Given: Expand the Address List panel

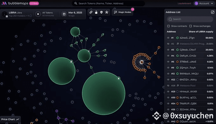Looking at the screenshot, I should coord(213,12).
